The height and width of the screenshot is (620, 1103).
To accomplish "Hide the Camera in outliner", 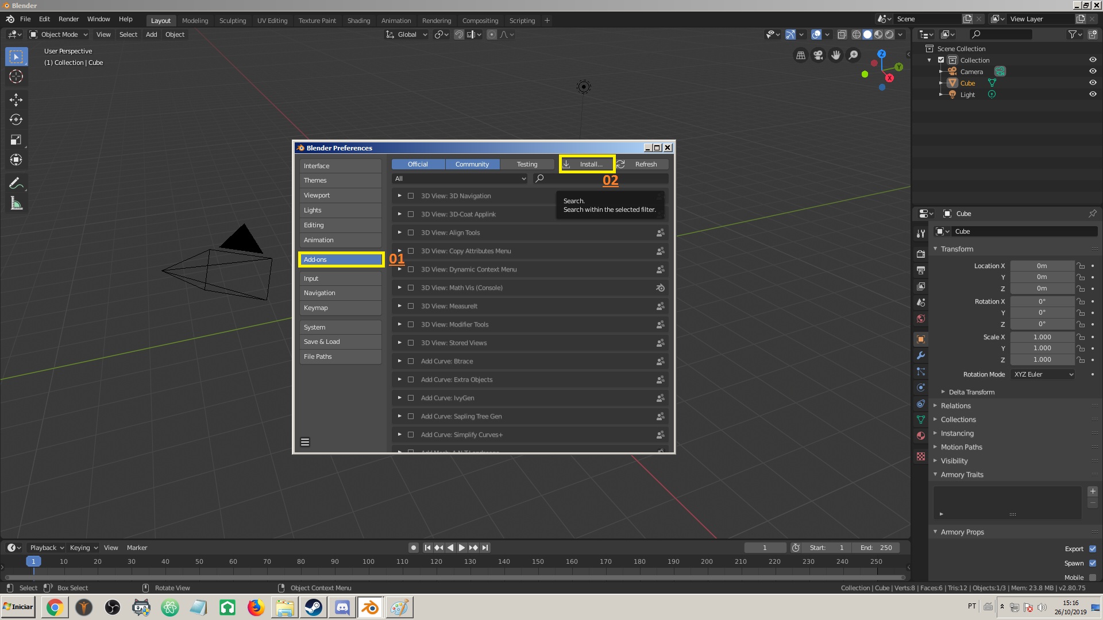I will click(x=1093, y=71).
